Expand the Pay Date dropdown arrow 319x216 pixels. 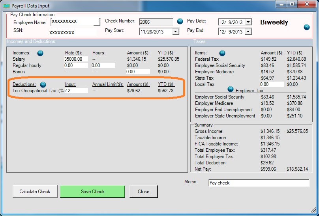point(248,22)
